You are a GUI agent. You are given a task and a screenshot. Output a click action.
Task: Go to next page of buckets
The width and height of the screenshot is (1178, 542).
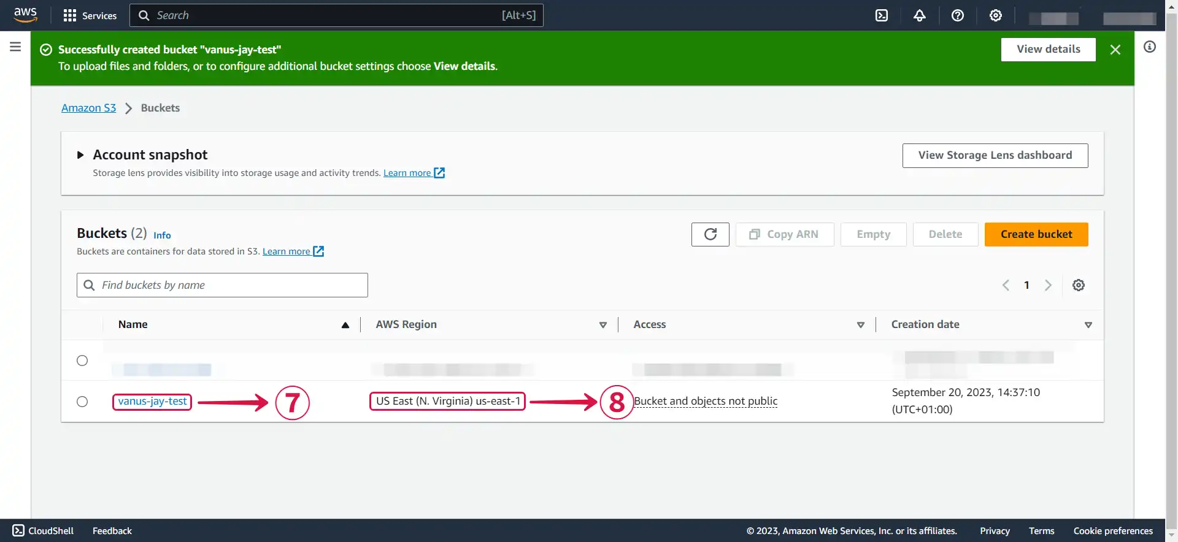(1049, 285)
